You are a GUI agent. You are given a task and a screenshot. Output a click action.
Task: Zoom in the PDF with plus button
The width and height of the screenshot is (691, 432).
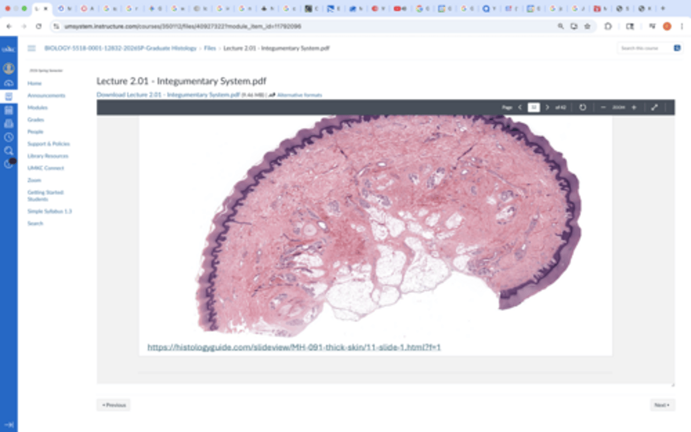(634, 107)
